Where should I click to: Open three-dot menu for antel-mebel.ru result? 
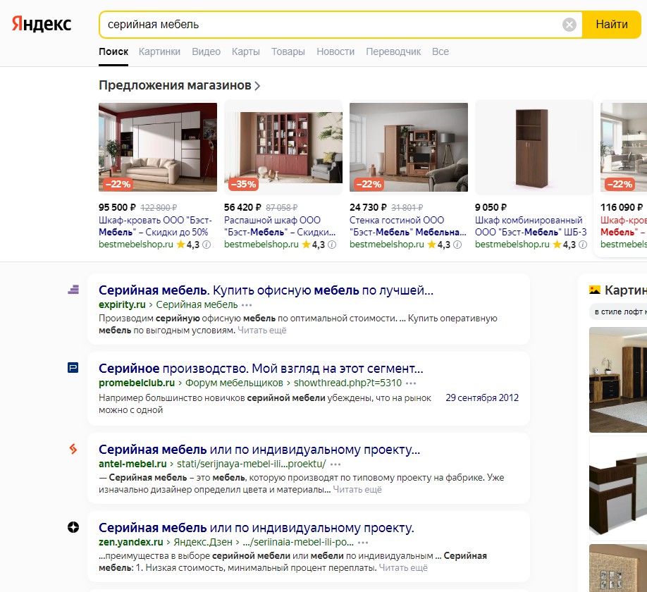pos(335,464)
